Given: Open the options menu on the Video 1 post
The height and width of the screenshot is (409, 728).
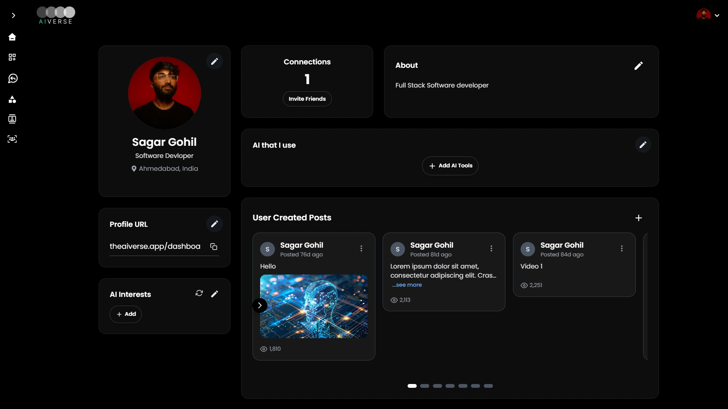Looking at the screenshot, I should tap(621, 248).
